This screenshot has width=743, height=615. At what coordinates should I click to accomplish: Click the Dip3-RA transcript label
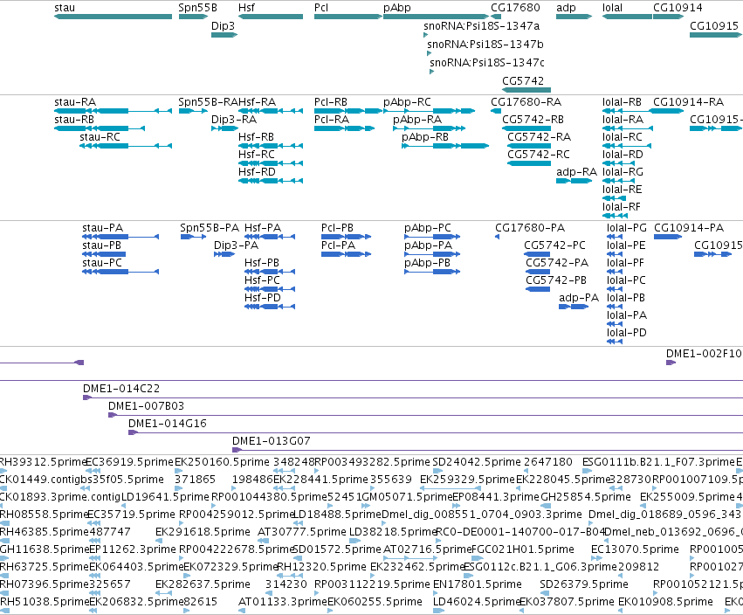(x=234, y=120)
